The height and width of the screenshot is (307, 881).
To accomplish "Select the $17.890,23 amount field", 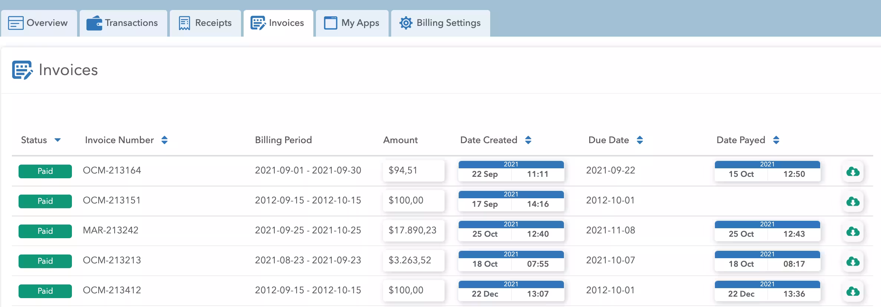I will (413, 230).
